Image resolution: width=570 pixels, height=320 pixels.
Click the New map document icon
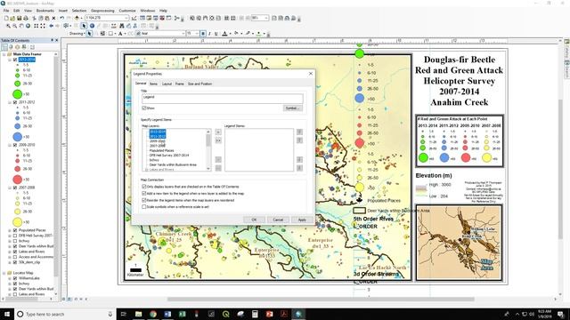(6, 18)
